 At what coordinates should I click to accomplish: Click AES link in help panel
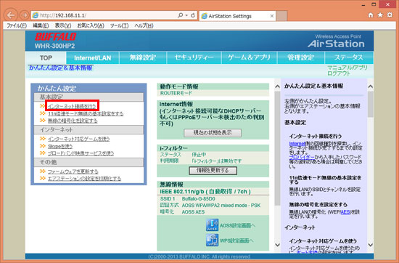pos(345,212)
